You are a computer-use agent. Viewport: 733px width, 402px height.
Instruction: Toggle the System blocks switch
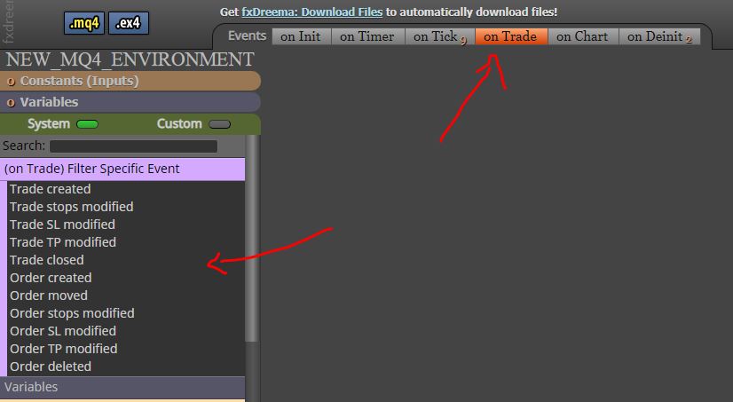[x=87, y=124]
